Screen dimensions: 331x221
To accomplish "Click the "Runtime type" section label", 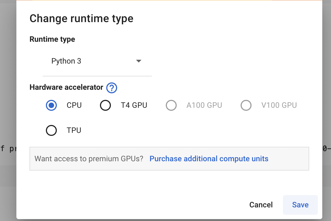I will (x=52, y=39).
